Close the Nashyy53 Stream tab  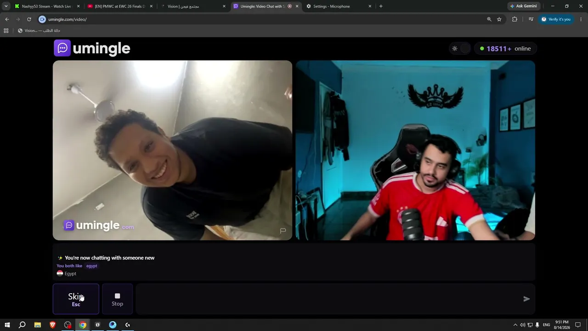78,6
